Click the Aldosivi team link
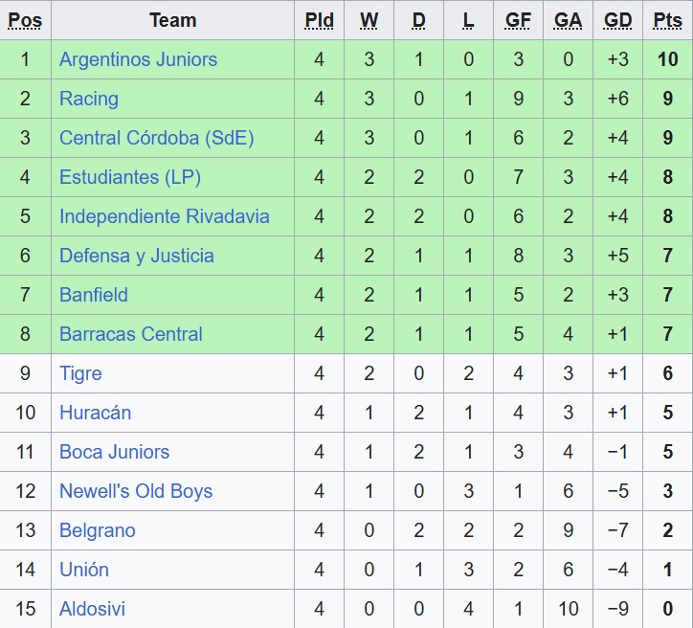The width and height of the screenshot is (693, 628). click(x=92, y=609)
